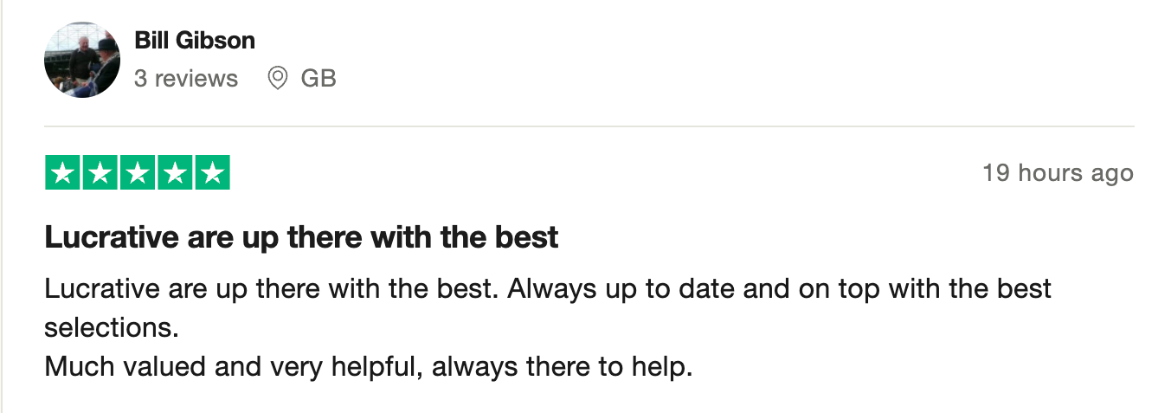The width and height of the screenshot is (1171, 413).
Task: Click the "3 reviews" count
Action: 185,79
